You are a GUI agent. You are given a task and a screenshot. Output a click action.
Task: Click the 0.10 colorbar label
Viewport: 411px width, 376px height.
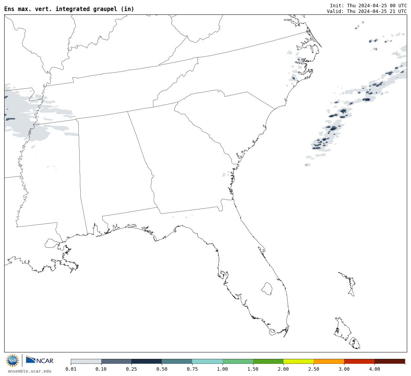(x=101, y=369)
